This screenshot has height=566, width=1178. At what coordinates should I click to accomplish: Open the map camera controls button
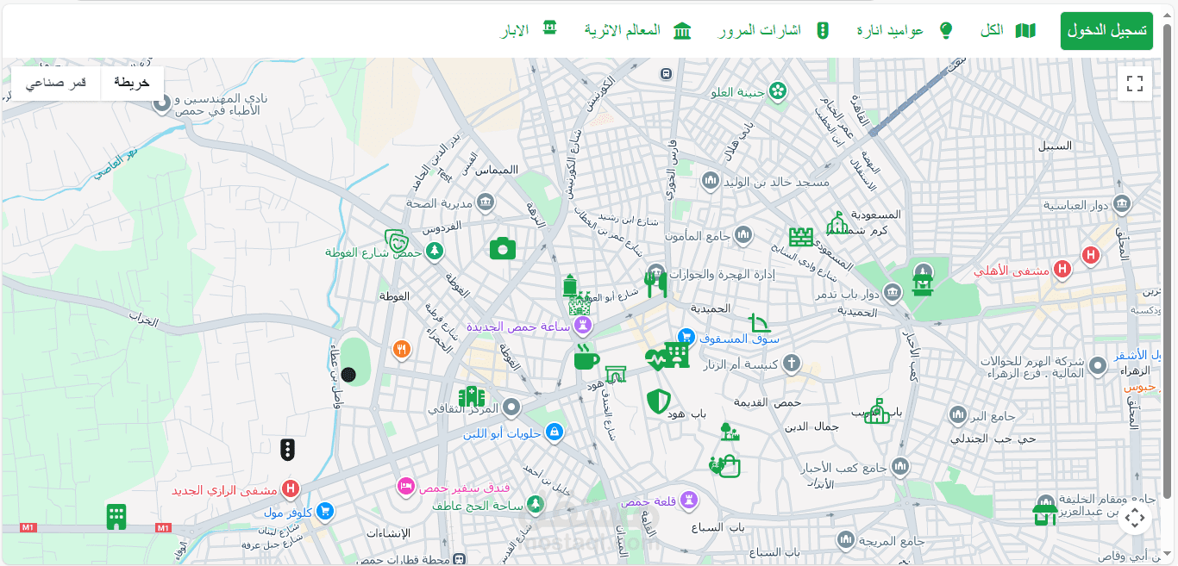(1135, 518)
